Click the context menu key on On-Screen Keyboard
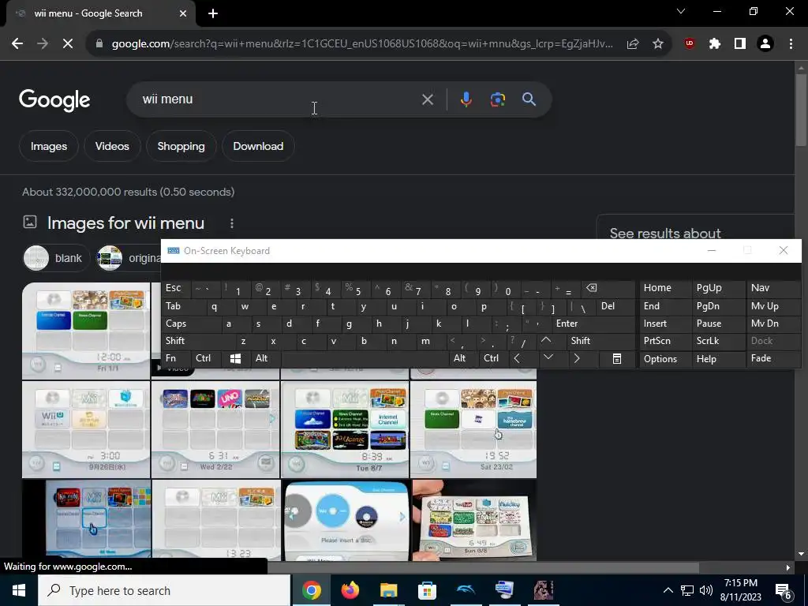Screen dimensions: 808x606 [x=617, y=359]
